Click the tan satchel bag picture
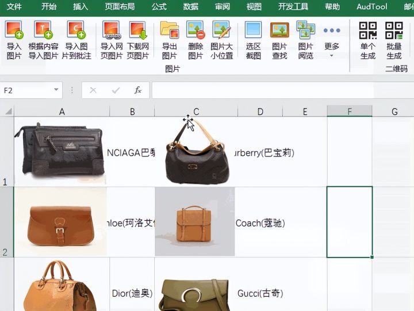This screenshot has height=311, width=414. [x=195, y=221]
